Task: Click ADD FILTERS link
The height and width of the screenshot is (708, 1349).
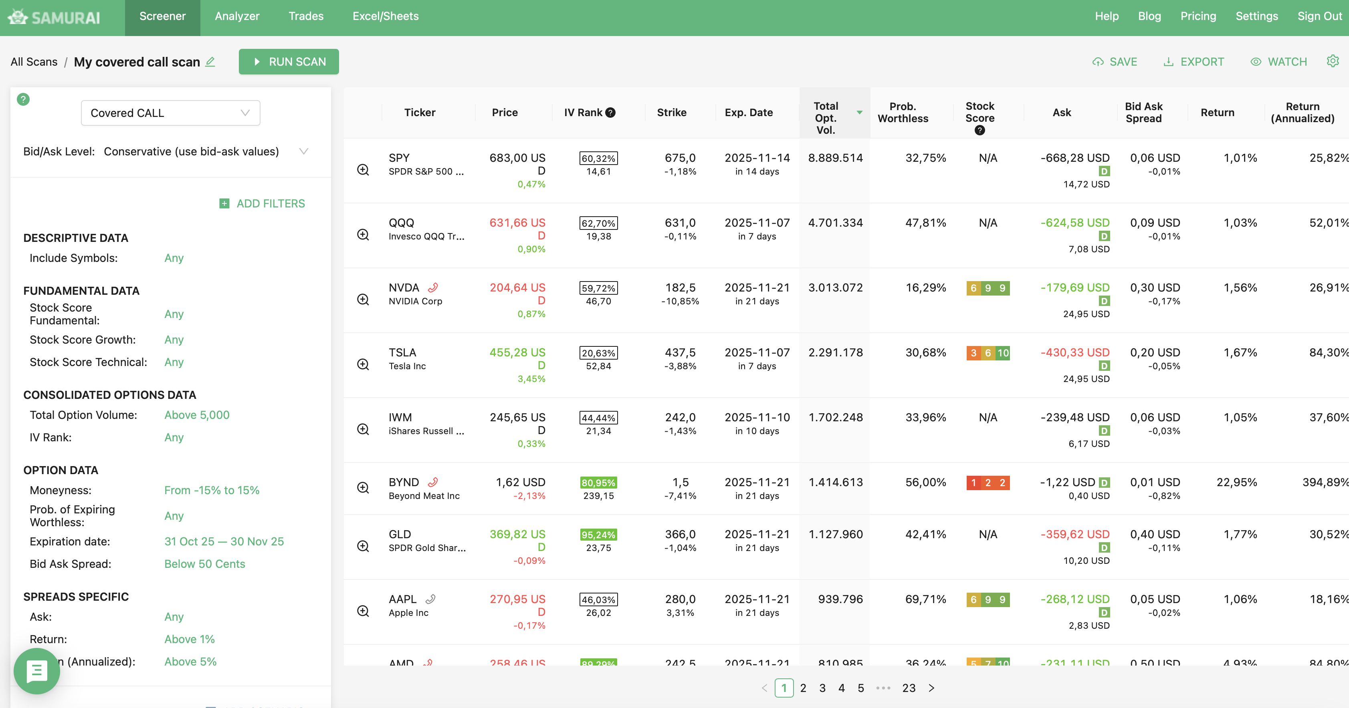Action: click(x=262, y=203)
